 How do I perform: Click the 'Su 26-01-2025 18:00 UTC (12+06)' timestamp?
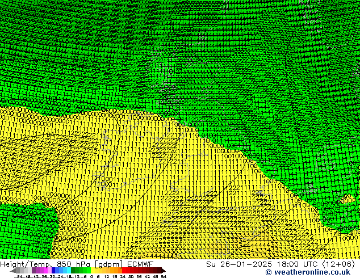coord(281,264)
